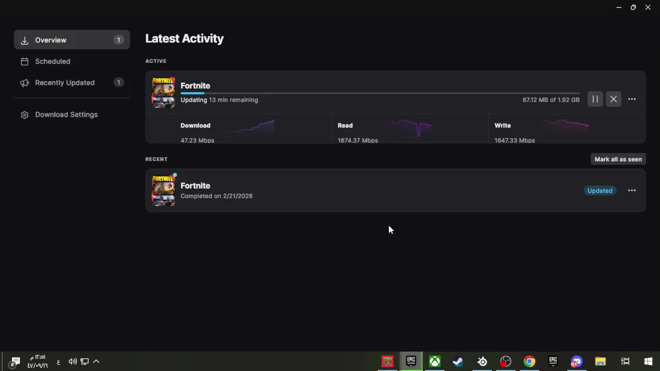Click completed Fortnite game thumbnail

coord(163,191)
